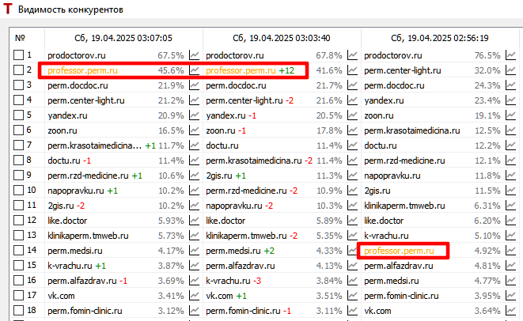Show graph for yandex.ru 20.9%
Viewport: 523px width, 321px height.
(x=194, y=115)
